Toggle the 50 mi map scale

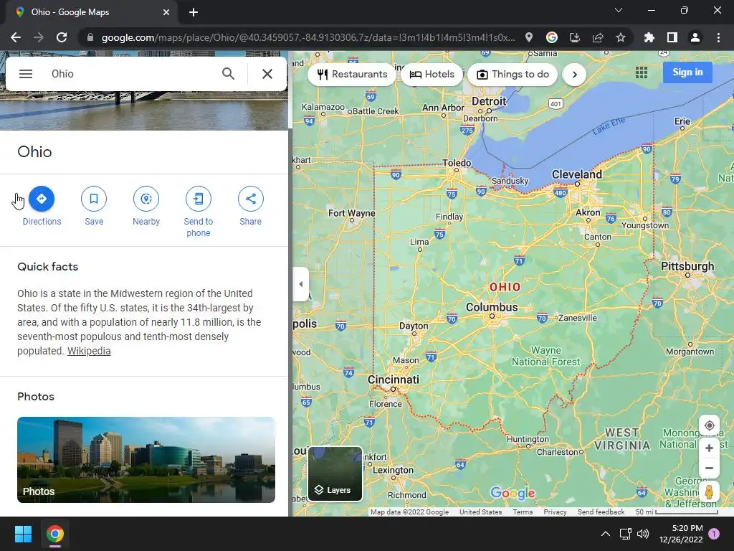(x=677, y=512)
